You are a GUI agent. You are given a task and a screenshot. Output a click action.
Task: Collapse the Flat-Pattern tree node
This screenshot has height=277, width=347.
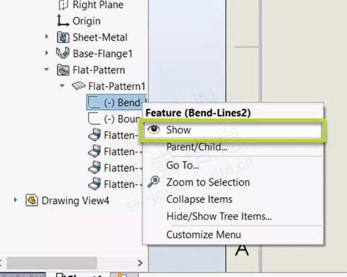tap(47, 70)
